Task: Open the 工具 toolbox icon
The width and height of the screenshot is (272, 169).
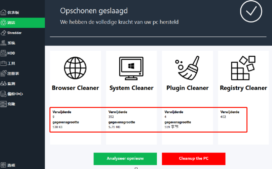Action: [3, 63]
